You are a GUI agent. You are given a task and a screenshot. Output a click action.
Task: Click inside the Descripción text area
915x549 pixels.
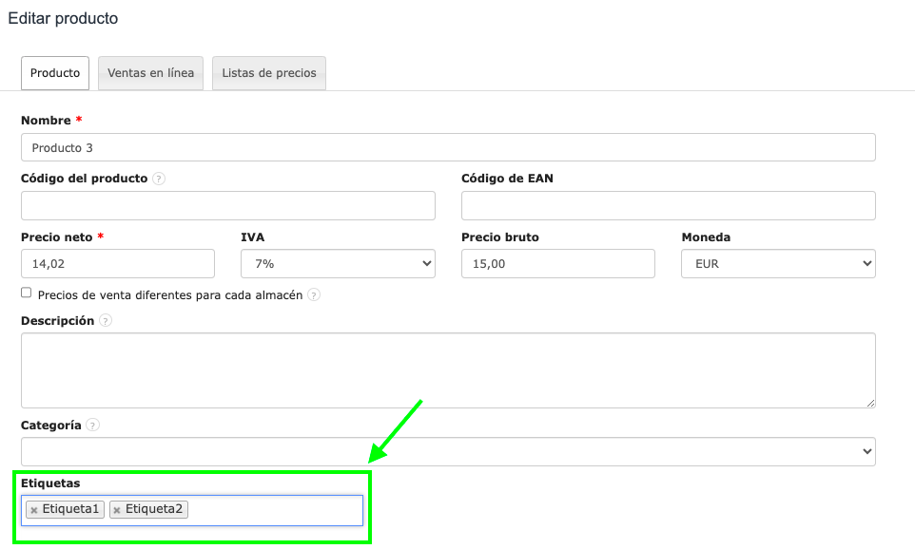(x=448, y=370)
